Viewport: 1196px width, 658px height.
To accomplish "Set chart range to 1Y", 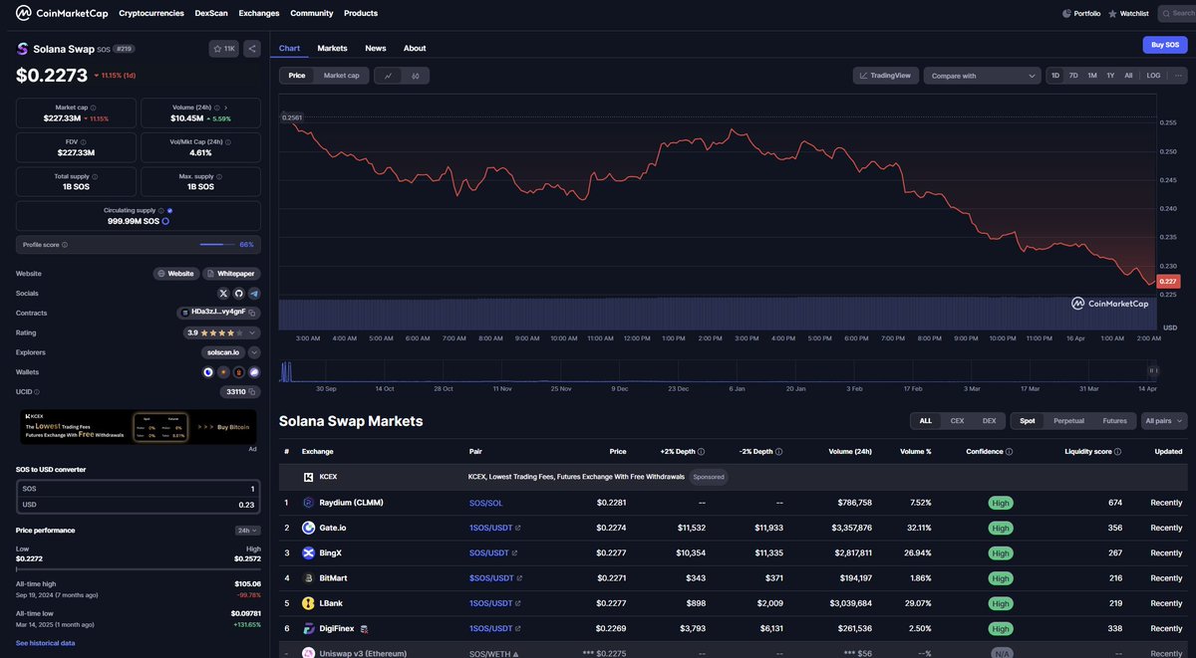I will [x=1110, y=76].
